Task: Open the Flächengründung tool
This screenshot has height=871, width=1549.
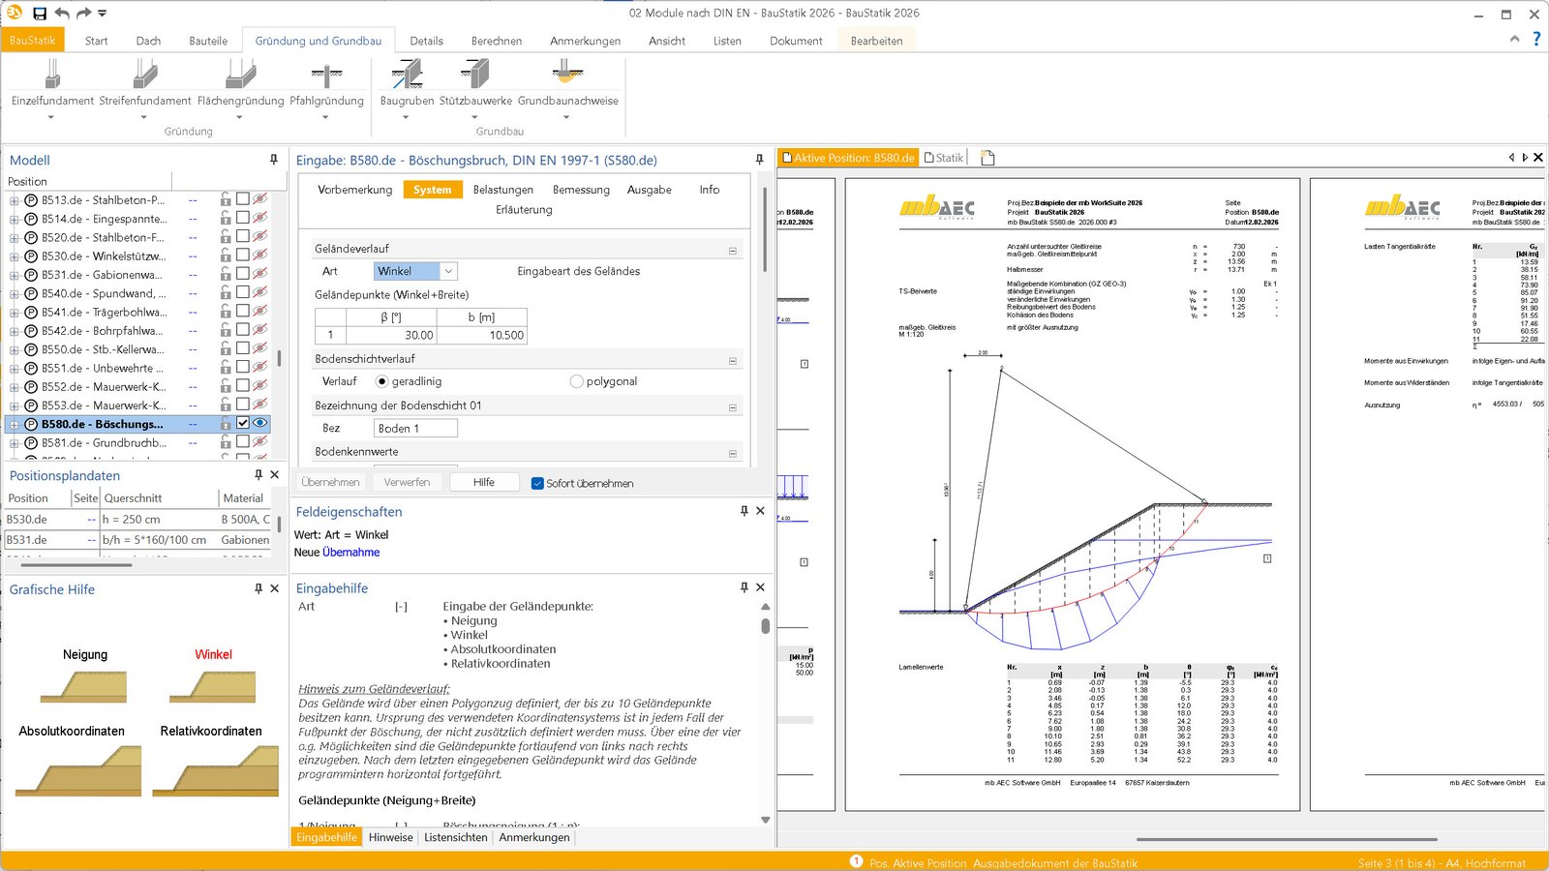Action: [240, 75]
